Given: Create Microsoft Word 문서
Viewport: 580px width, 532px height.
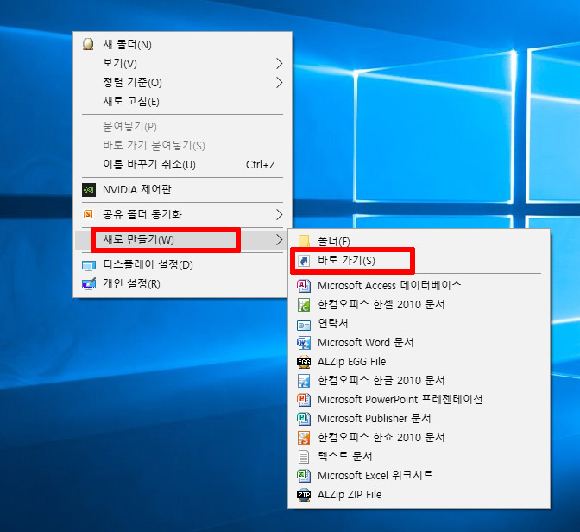Looking at the screenshot, I should (x=419, y=343).
